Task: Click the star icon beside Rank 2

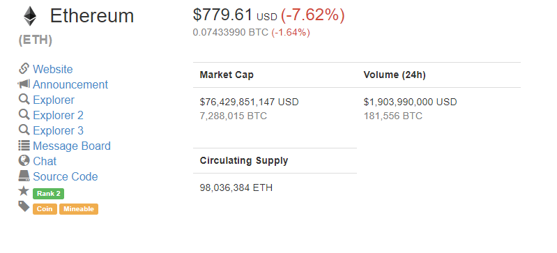Action: pos(24,191)
